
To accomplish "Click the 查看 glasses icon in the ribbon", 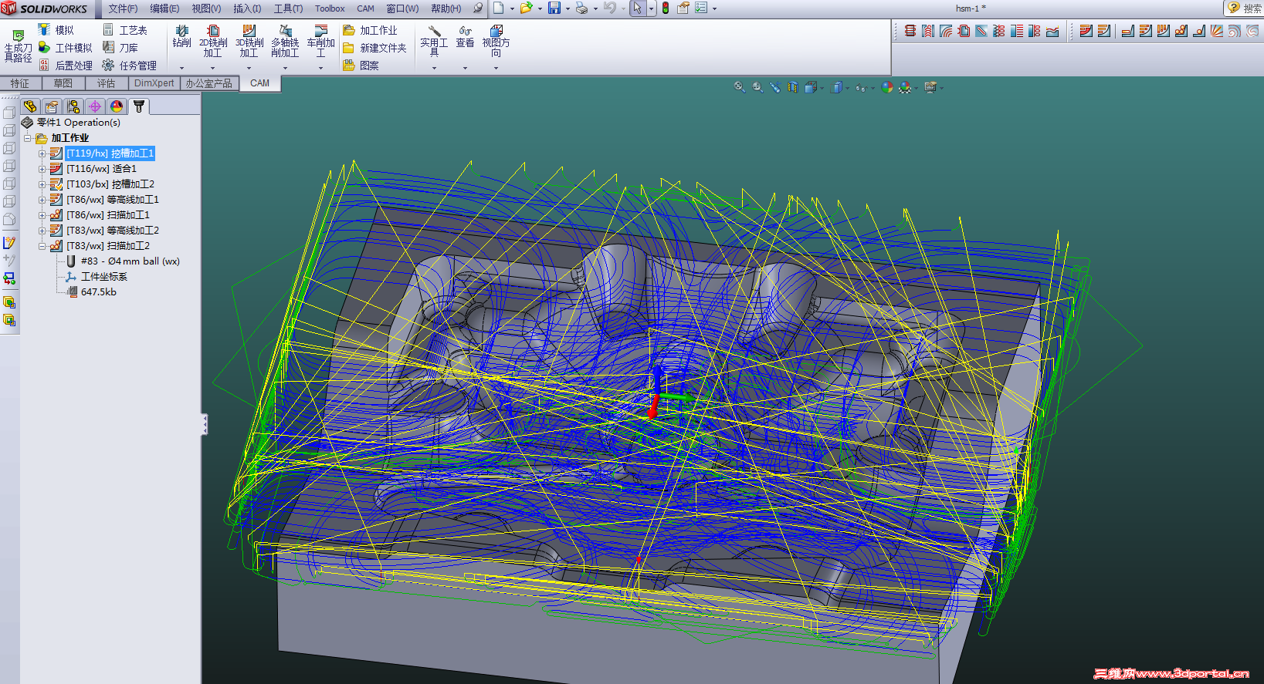I will click(465, 31).
